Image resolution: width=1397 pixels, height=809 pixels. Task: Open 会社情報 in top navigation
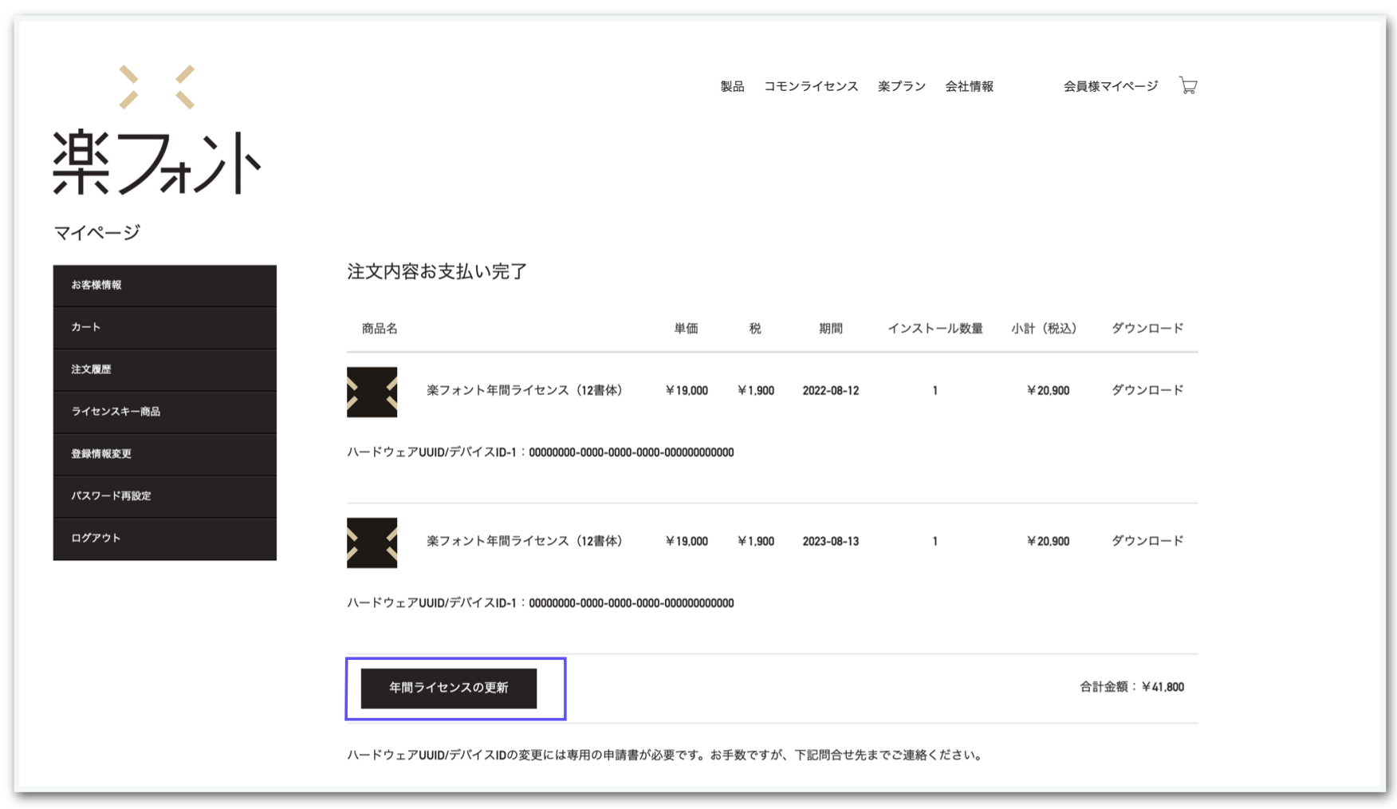[969, 86]
